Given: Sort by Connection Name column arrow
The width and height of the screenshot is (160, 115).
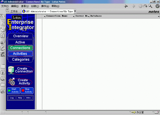Looking at the screenshot, I should pos(74,16).
